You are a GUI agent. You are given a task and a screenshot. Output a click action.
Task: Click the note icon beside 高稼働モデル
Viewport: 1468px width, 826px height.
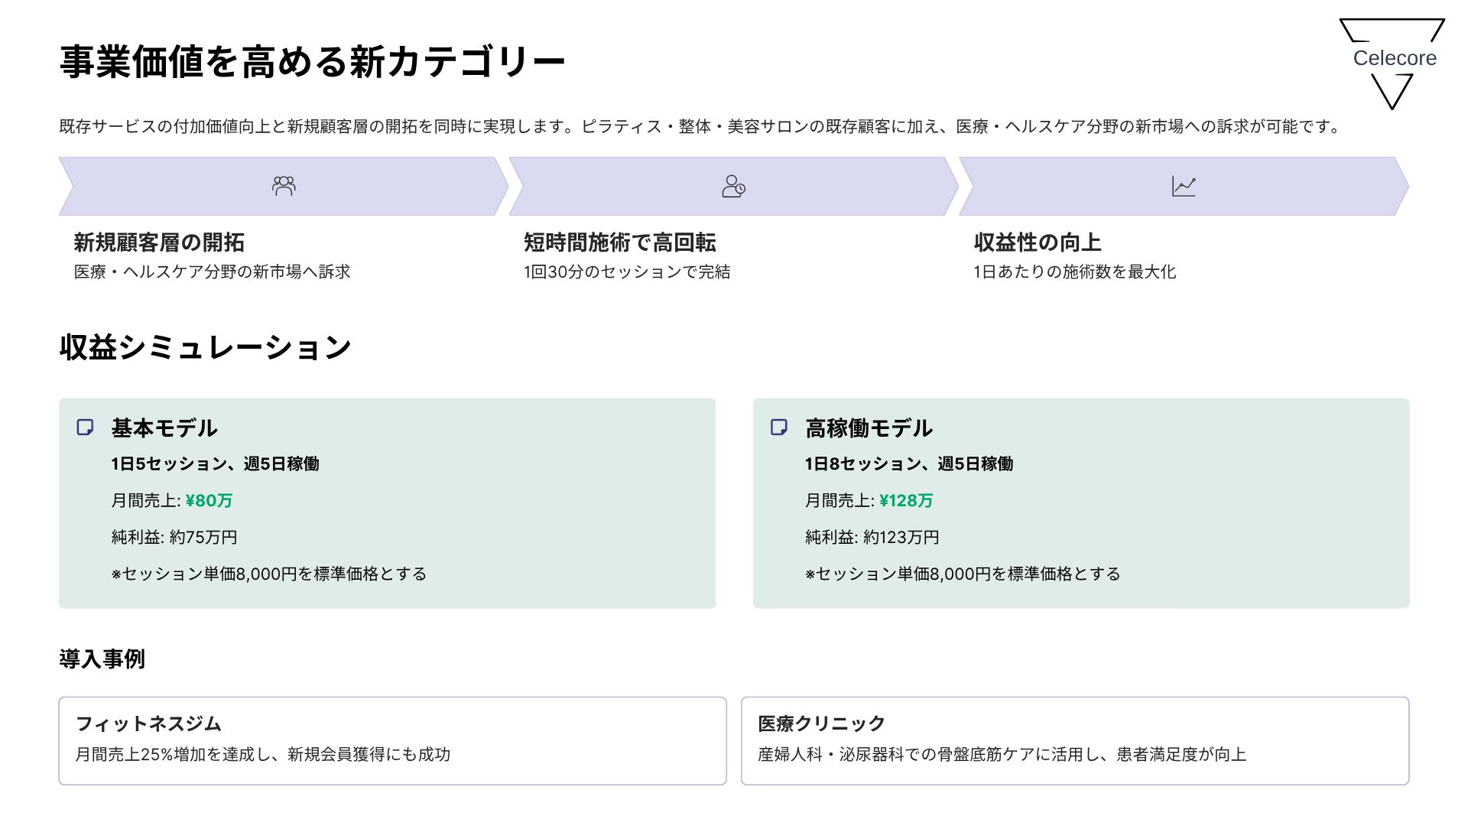(779, 427)
